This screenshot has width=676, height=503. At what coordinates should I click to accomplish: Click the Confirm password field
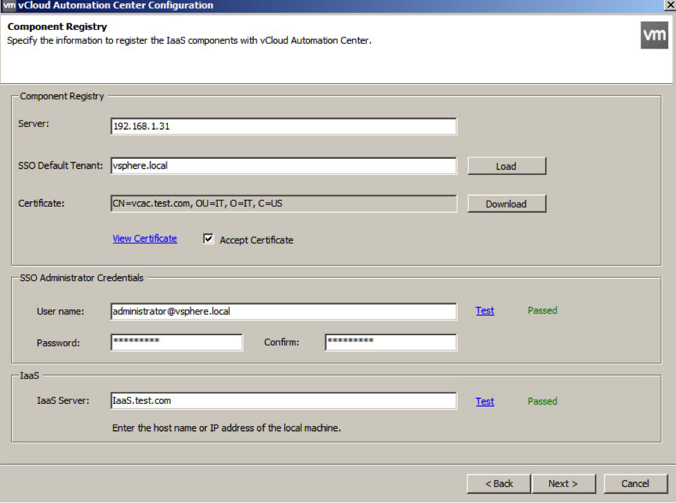pos(390,343)
